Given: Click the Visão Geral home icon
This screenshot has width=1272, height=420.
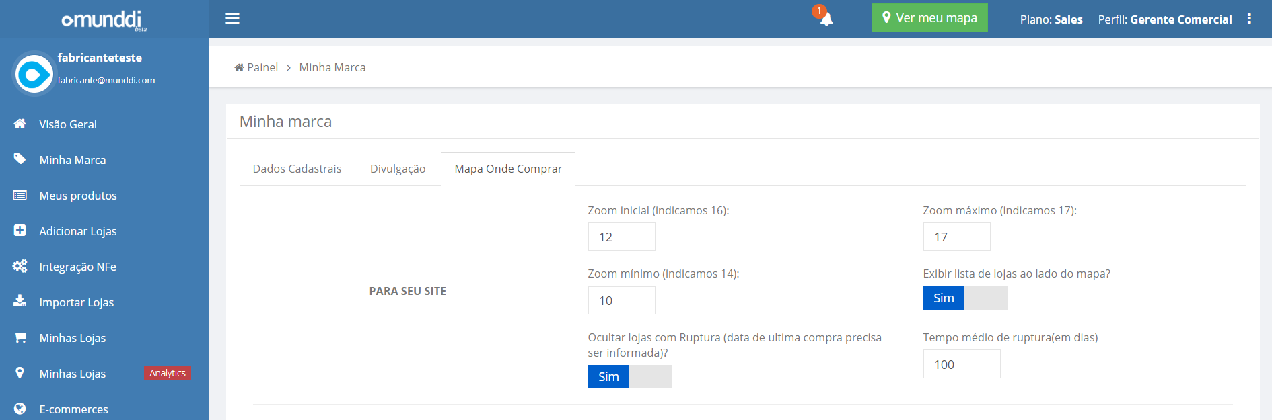Looking at the screenshot, I should pyautogui.click(x=20, y=124).
